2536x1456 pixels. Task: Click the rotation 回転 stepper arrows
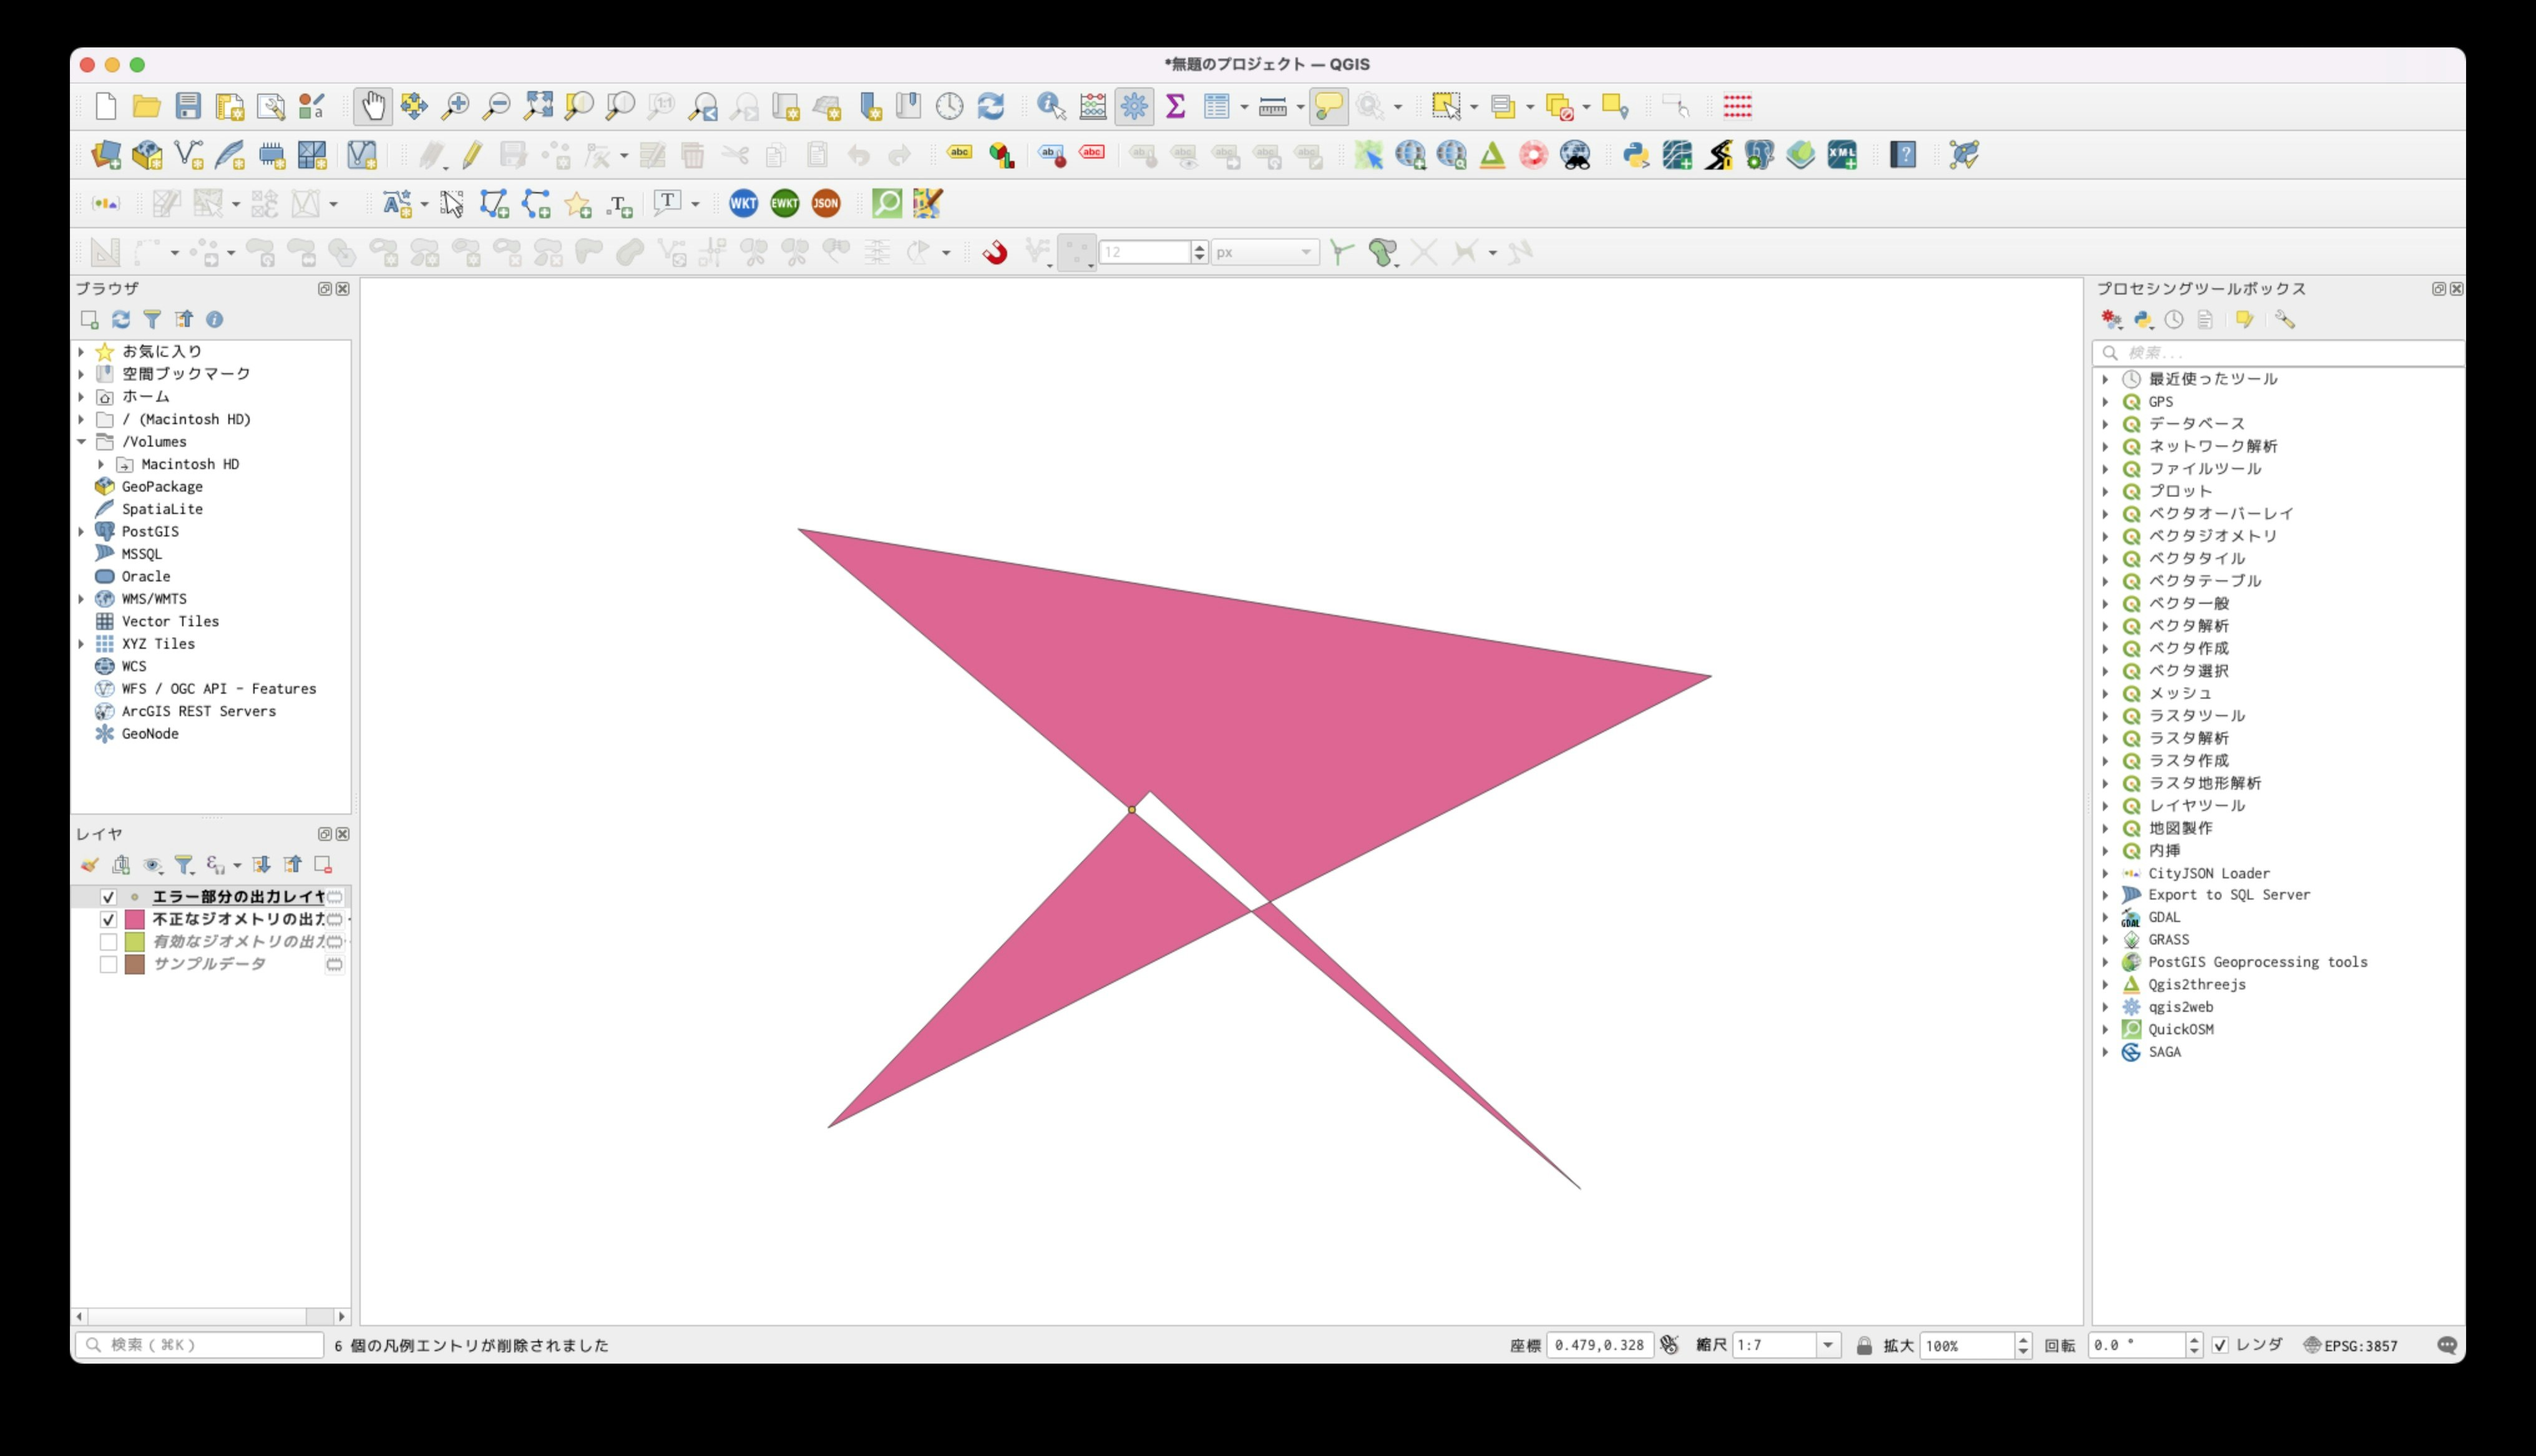pyautogui.click(x=2194, y=1345)
